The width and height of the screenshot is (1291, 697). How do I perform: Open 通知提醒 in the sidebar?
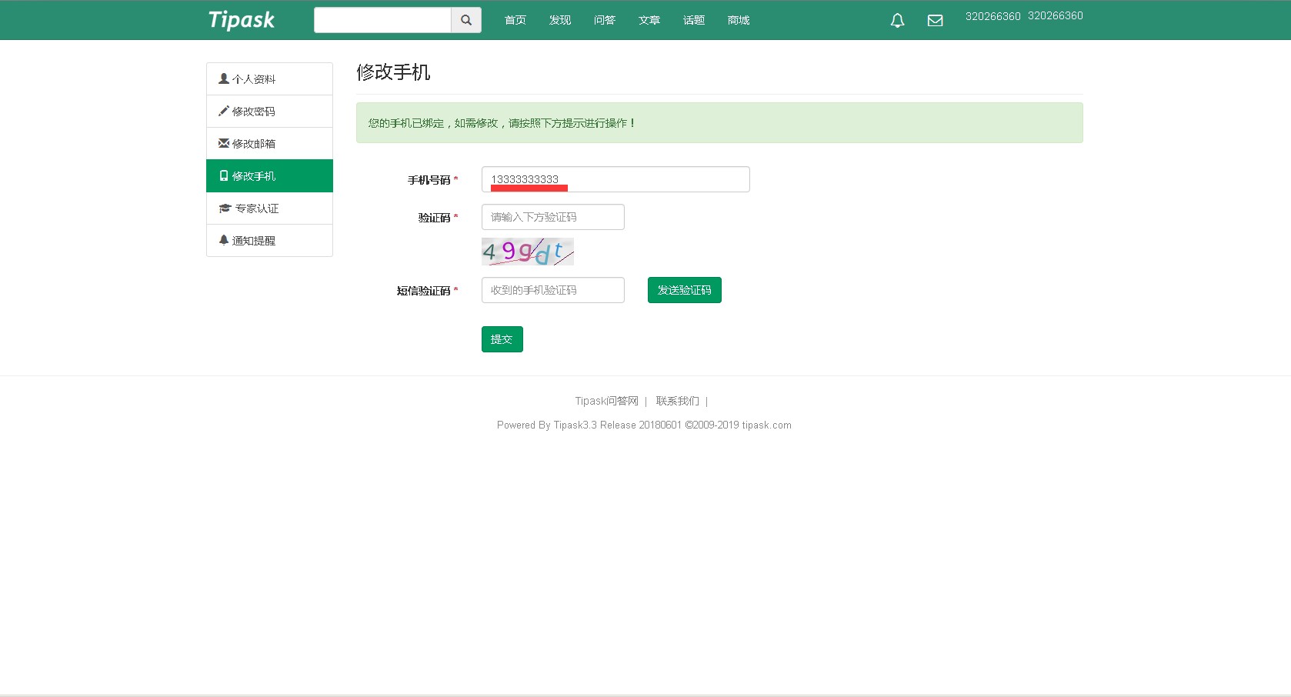coord(269,241)
